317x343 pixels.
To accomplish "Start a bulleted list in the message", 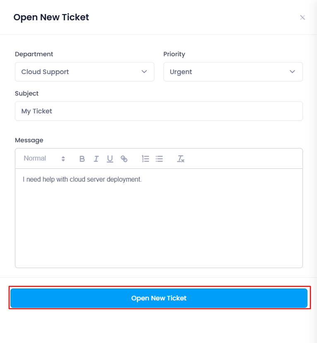I will [x=159, y=158].
